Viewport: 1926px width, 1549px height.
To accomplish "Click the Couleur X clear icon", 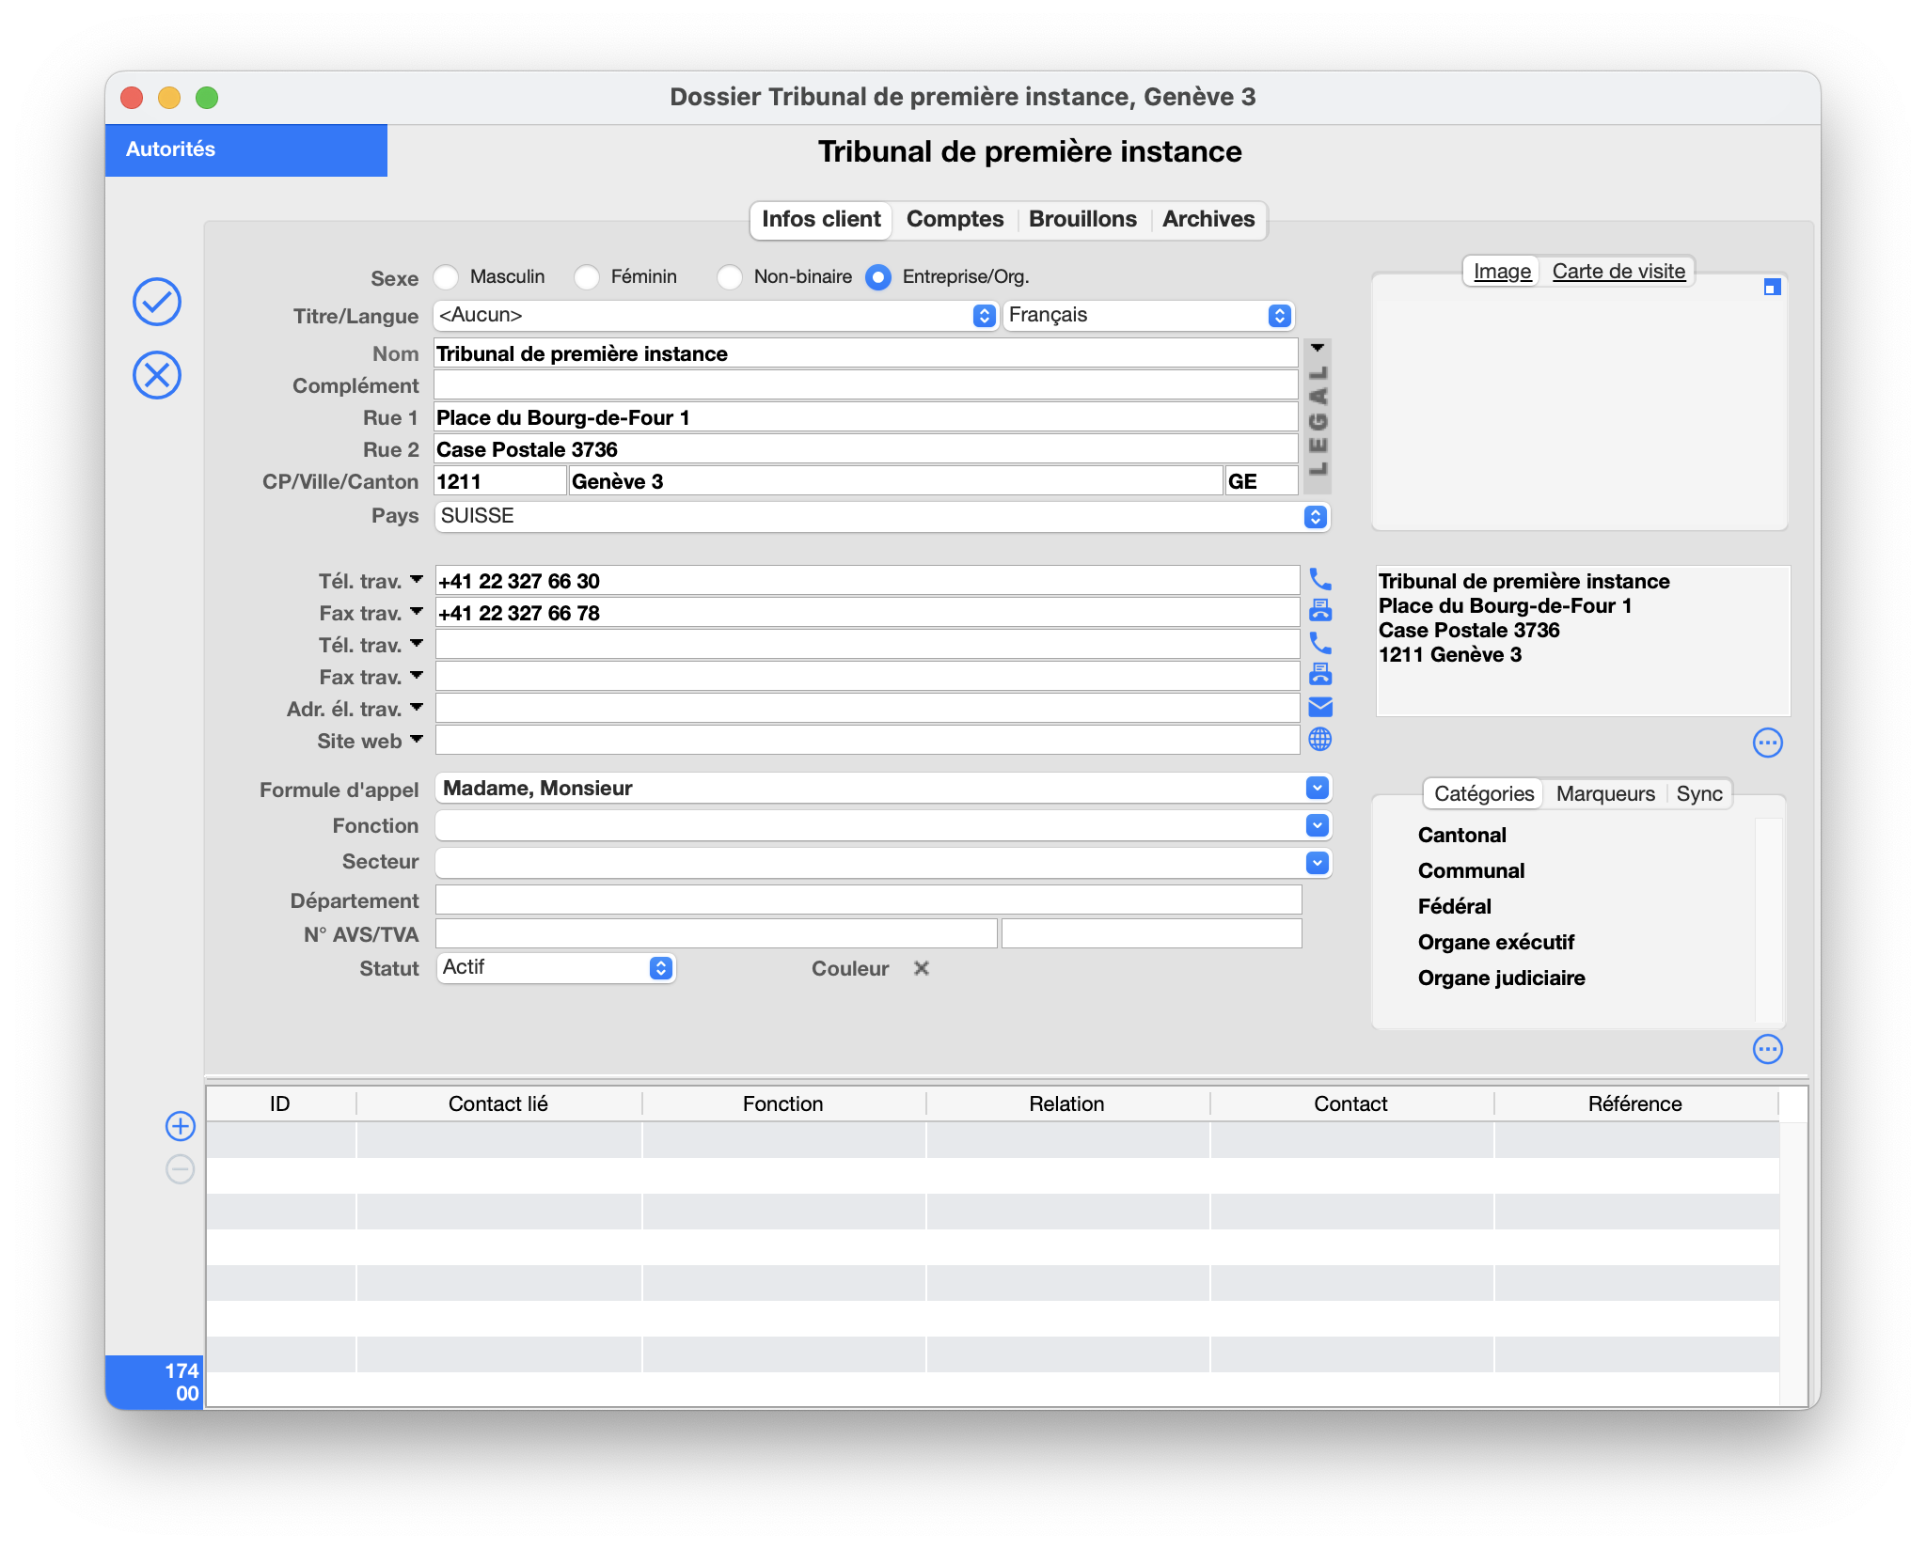I will [922, 968].
